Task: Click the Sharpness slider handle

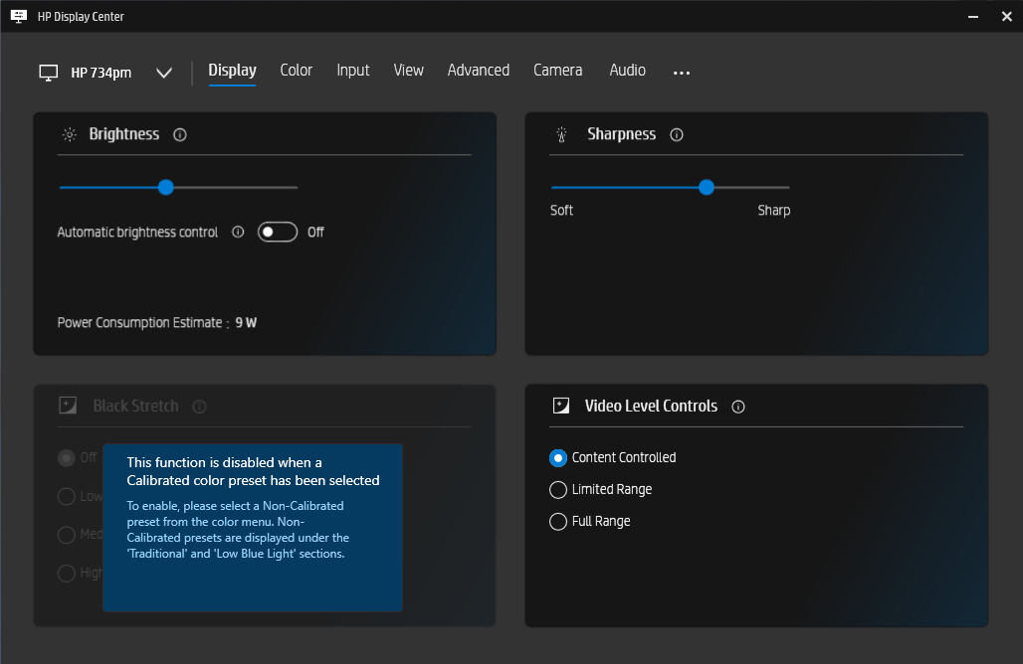Action: (706, 188)
